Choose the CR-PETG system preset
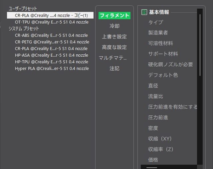213x169 pixels. pos(52,42)
